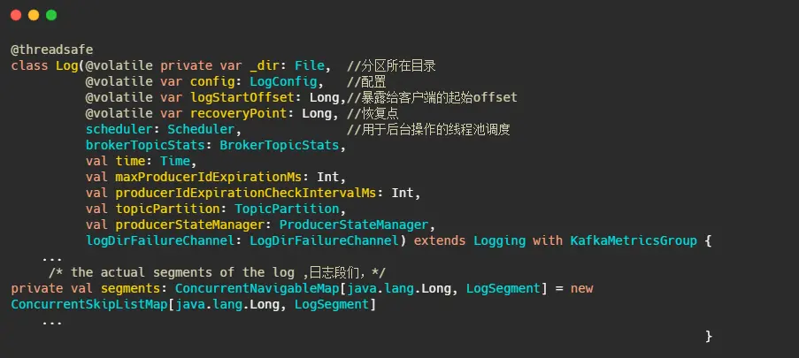
Task: Select the _dir parameter name
Action: click(x=264, y=65)
